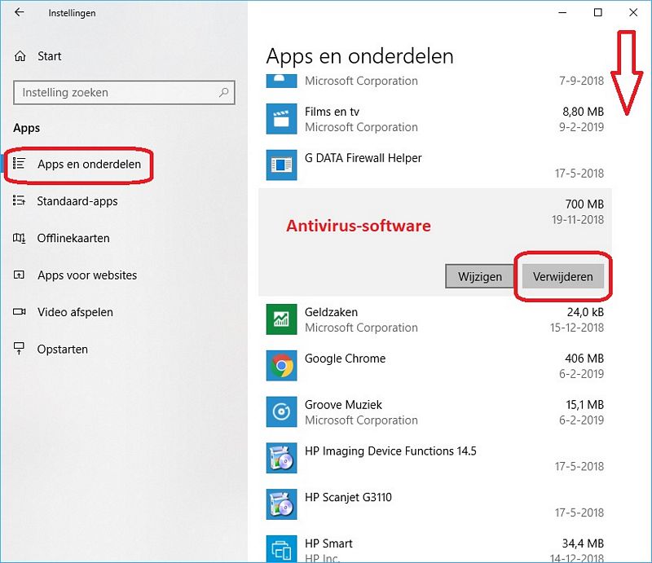Click the 700 MB size value

tap(584, 205)
